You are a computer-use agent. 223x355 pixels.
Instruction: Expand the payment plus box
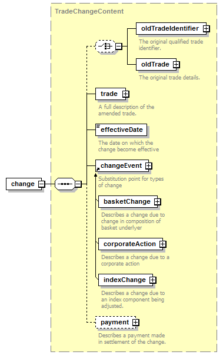(x=136, y=322)
